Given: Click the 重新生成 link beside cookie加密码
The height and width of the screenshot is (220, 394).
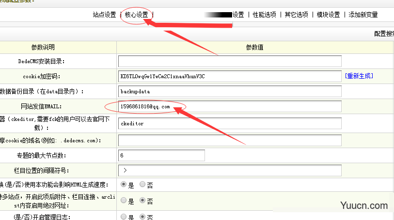Looking at the screenshot, I should 359,76.
